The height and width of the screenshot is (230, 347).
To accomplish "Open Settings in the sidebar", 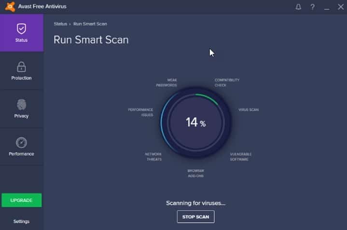I will tap(21, 221).
